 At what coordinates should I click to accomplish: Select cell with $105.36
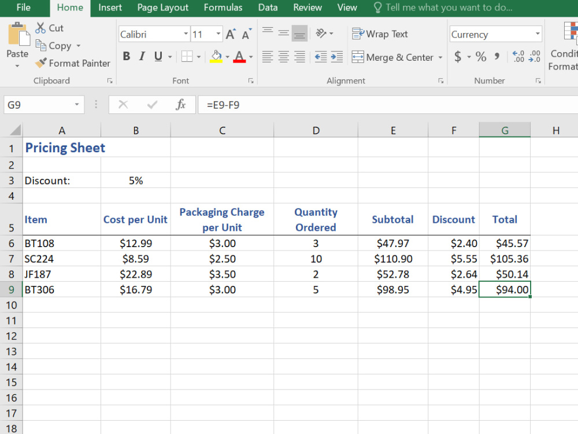(x=505, y=259)
